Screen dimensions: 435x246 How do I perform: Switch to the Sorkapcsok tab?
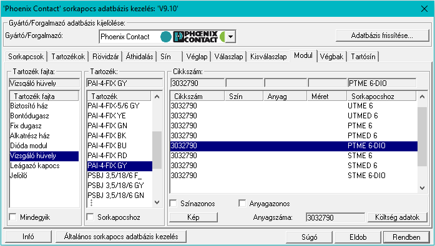pos(26,57)
